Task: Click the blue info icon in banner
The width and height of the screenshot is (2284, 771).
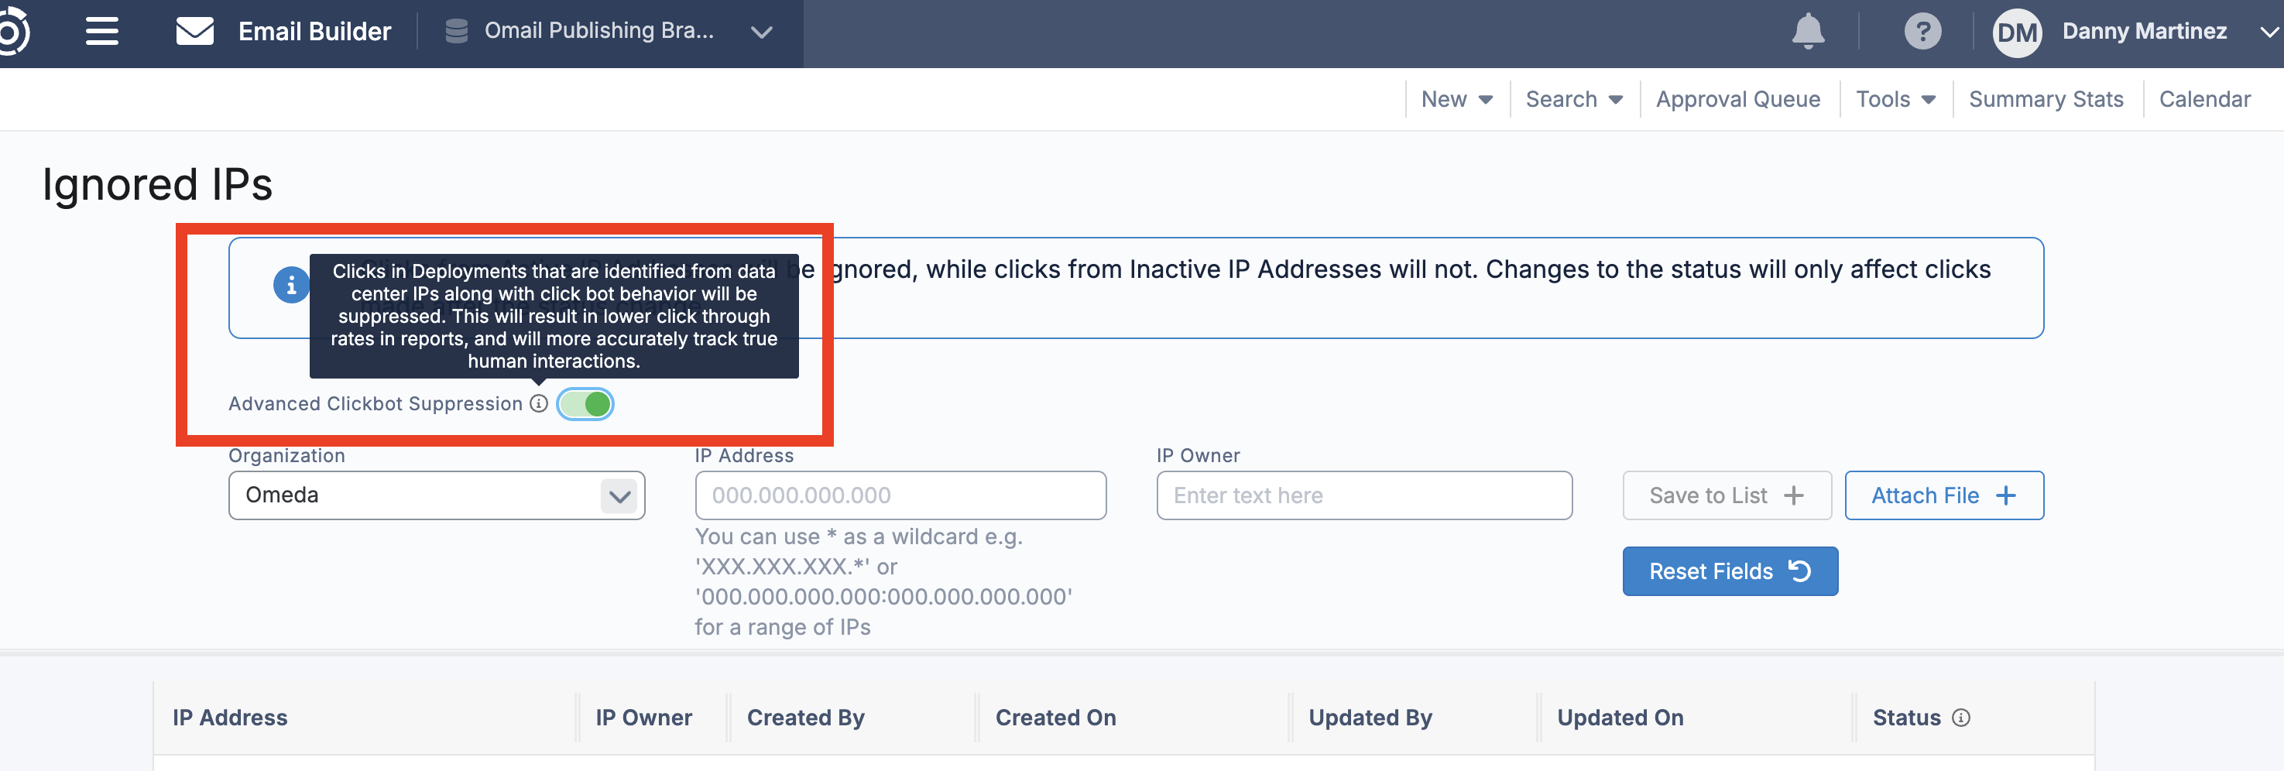Action: (x=291, y=286)
